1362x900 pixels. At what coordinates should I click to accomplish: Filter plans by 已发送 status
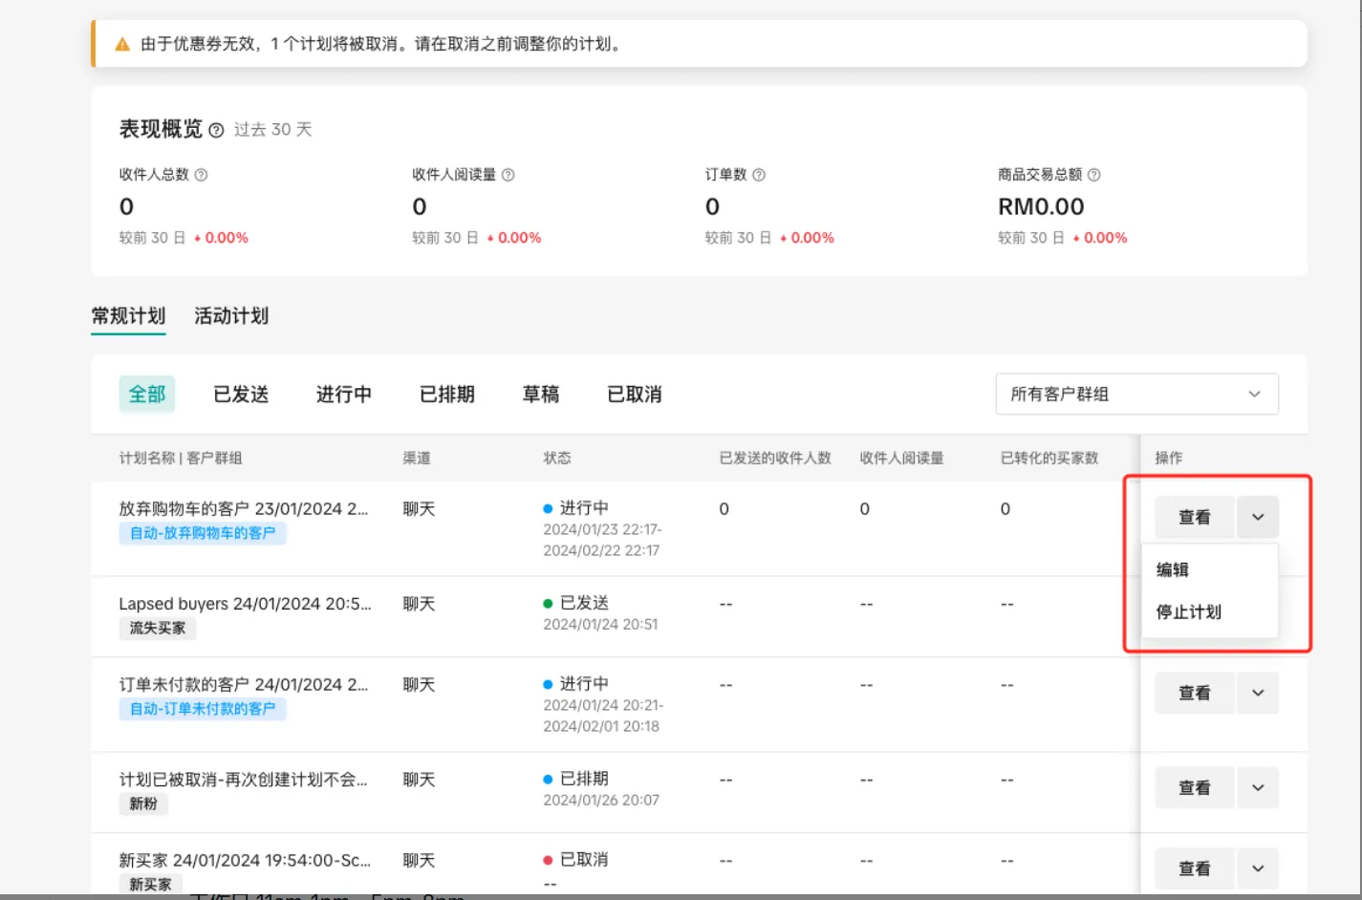[241, 394]
